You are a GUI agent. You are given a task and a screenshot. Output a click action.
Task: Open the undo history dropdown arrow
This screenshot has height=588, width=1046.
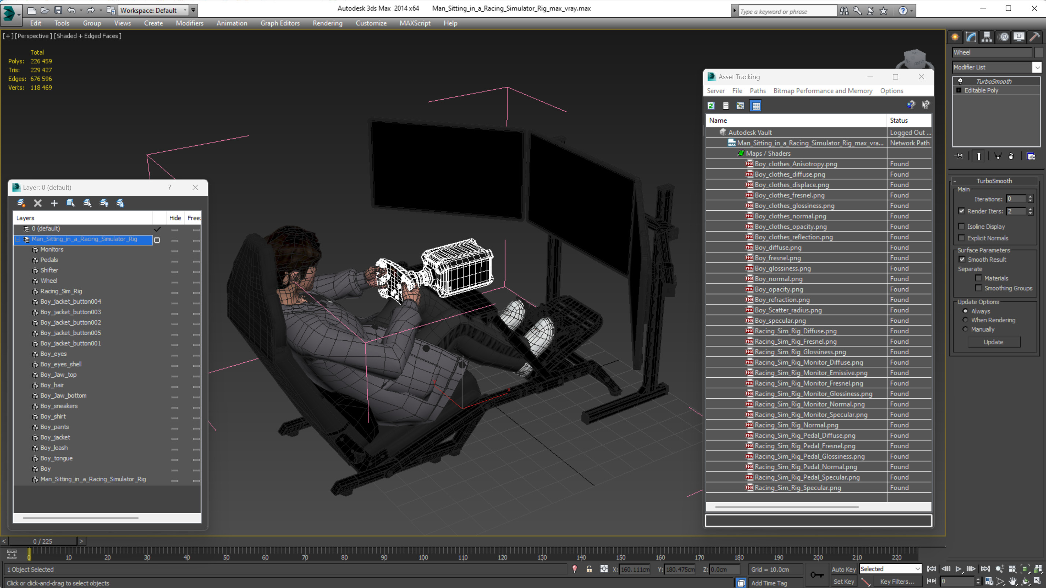click(81, 10)
